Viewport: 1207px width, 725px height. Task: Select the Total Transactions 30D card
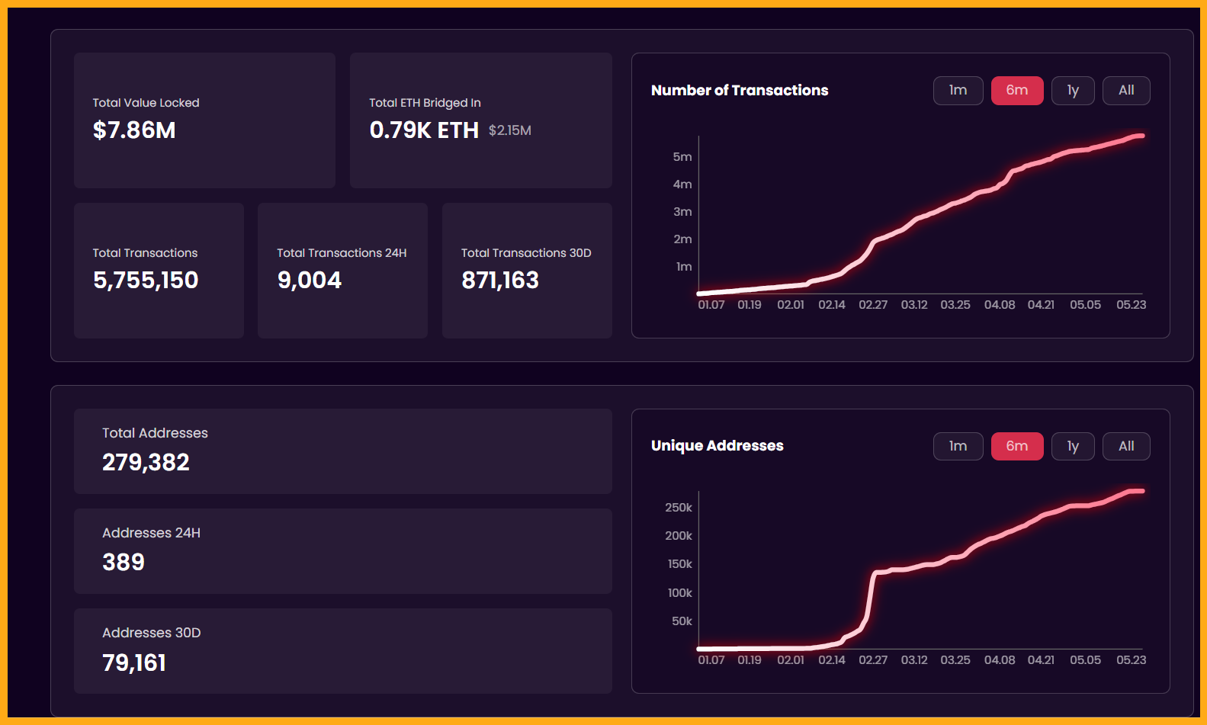(527, 271)
